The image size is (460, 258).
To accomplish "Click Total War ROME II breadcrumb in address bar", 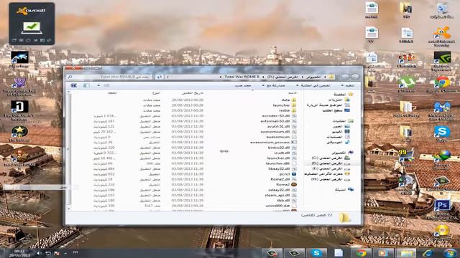I will tap(241, 77).
